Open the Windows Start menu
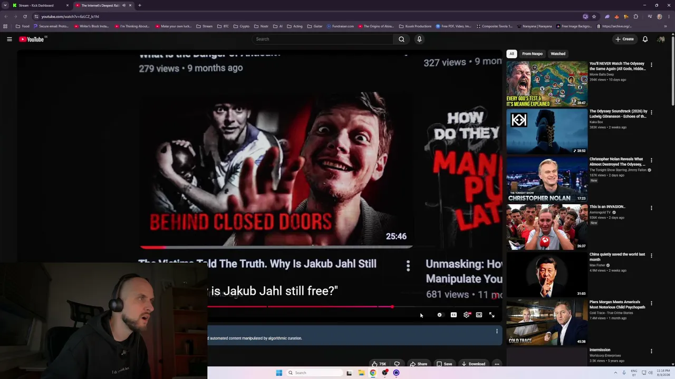The height and width of the screenshot is (379, 675). tap(279, 373)
